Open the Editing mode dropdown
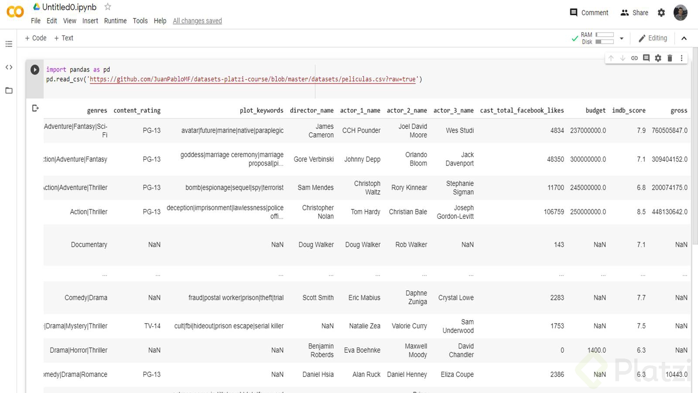 (653, 38)
